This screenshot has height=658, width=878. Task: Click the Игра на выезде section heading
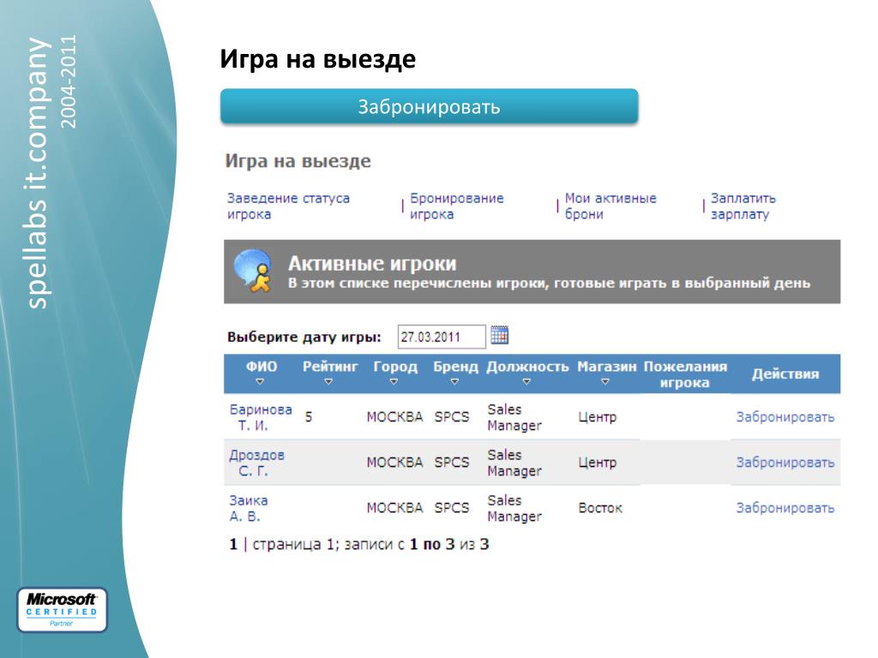tap(298, 161)
